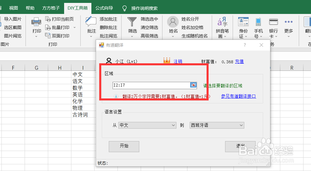Click Duplex Print icon (双面打印)
Screen dimensions: 311x171
click(x=48, y=35)
